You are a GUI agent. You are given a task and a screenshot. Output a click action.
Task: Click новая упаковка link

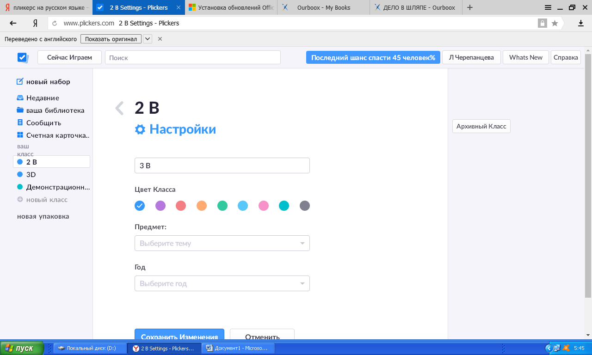[x=43, y=216]
